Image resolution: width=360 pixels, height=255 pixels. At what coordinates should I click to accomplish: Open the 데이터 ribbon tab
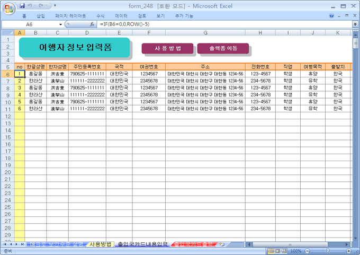tap(121, 16)
